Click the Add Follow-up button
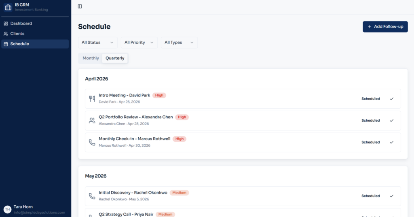Screen dimensions: 414x217 (x=385, y=27)
